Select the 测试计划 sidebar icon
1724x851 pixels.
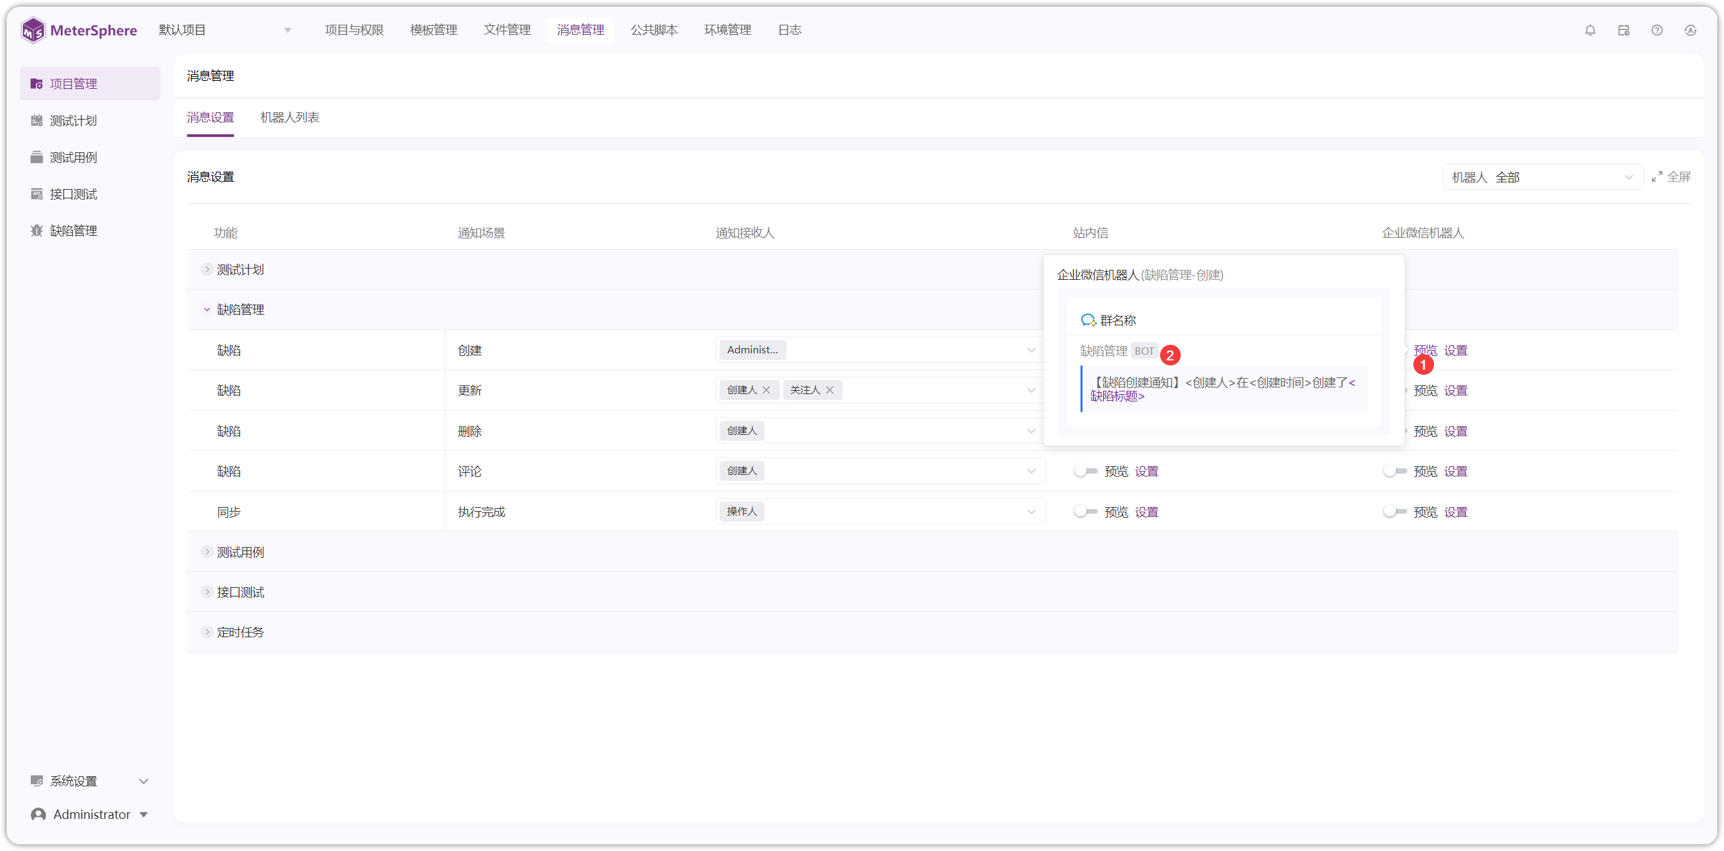(x=37, y=120)
